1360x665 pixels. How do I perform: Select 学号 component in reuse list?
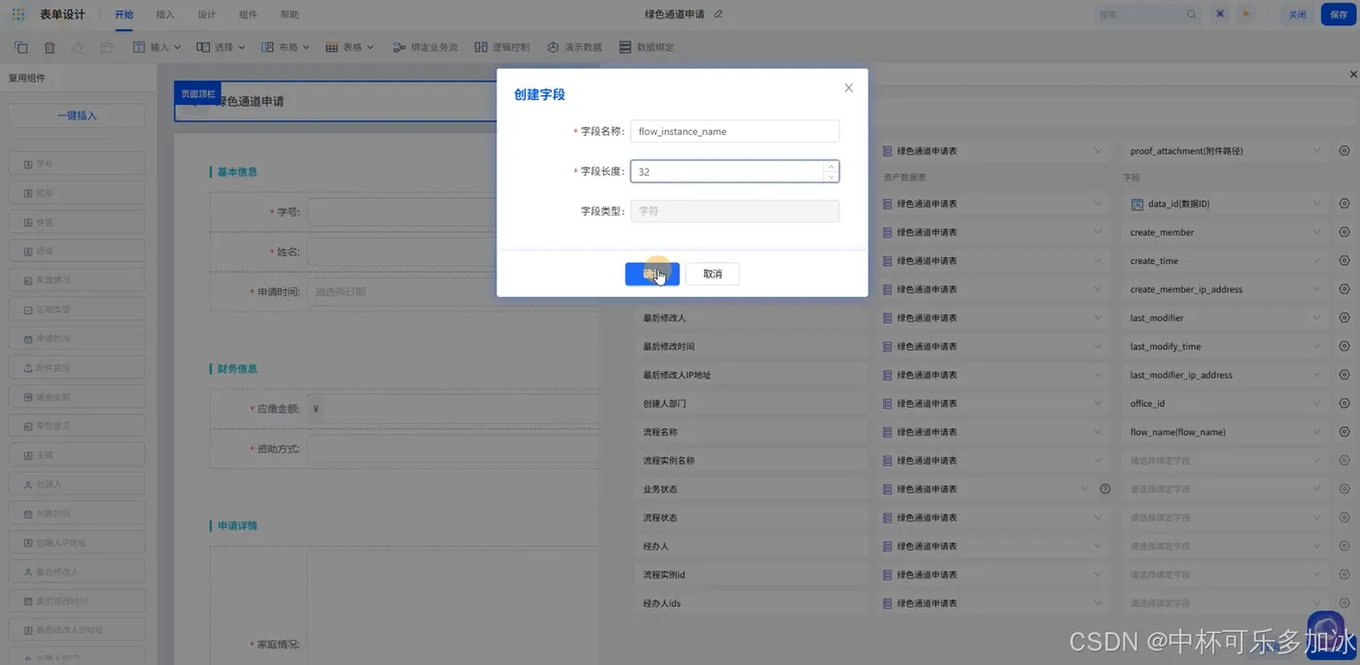click(77, 164)
